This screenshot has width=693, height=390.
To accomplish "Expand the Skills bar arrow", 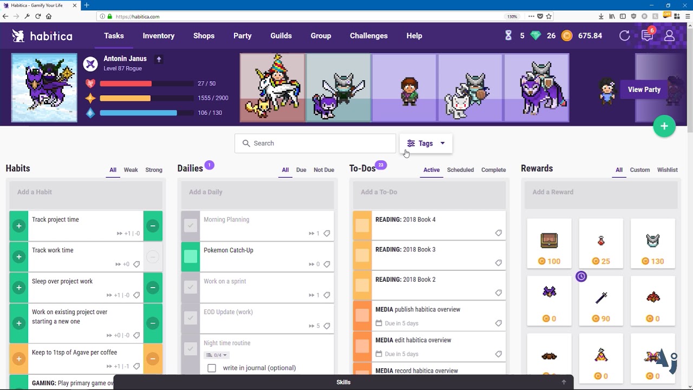I will coord(564,382).
